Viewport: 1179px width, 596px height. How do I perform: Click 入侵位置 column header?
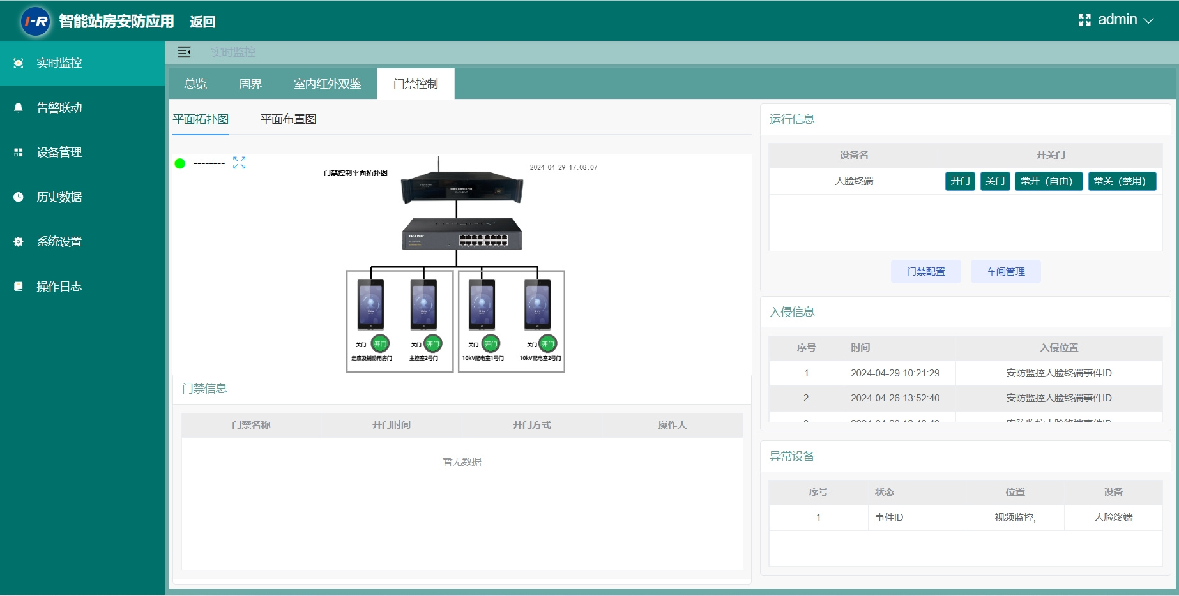point(1059,348)
